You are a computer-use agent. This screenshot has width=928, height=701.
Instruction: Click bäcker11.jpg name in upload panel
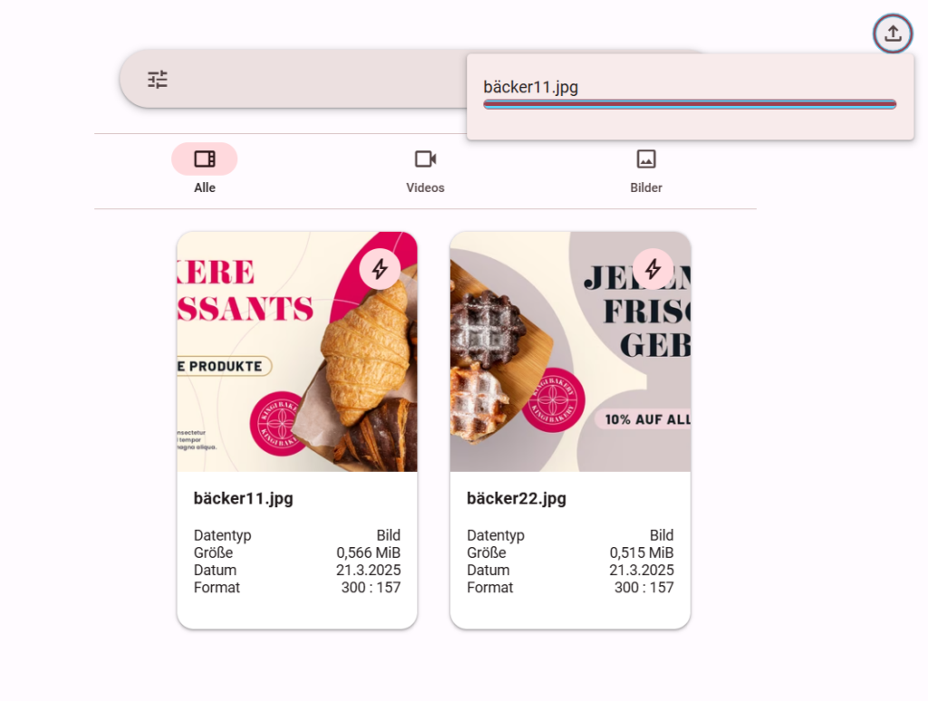point(531,87)
